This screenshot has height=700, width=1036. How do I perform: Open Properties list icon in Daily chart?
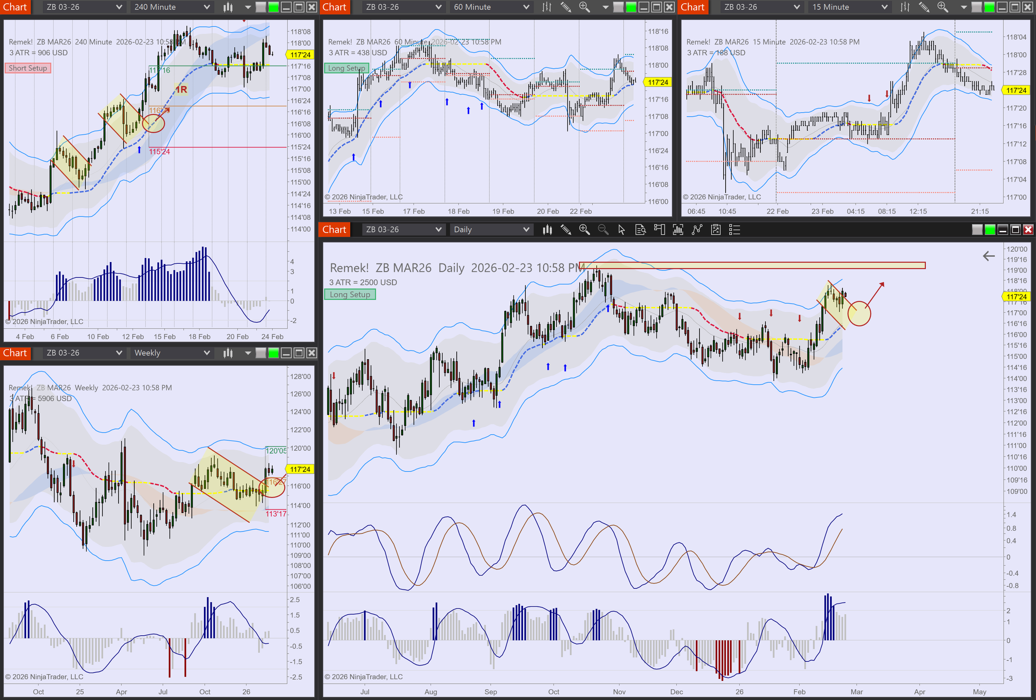pyautogui.click(x=734, y=230)
